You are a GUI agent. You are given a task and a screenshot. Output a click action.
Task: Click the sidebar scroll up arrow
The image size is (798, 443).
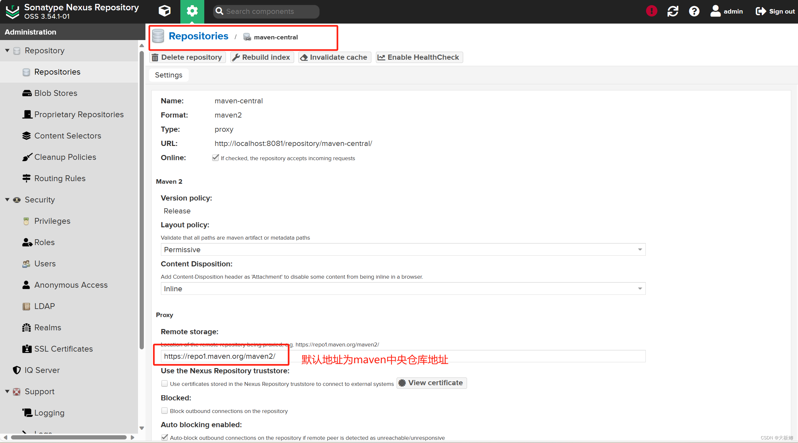tap(142, 46)
